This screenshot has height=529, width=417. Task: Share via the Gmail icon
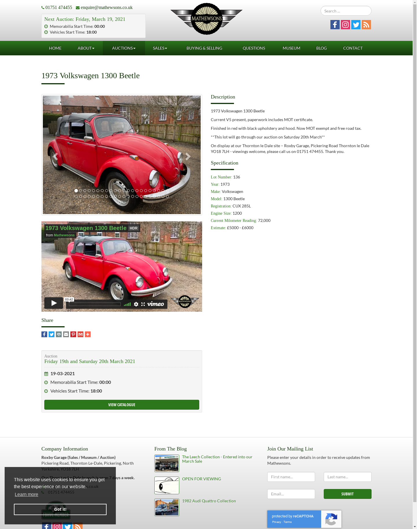(81, 334)
